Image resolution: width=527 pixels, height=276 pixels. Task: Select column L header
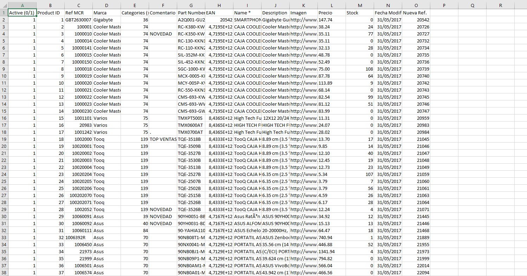(332, 5)
